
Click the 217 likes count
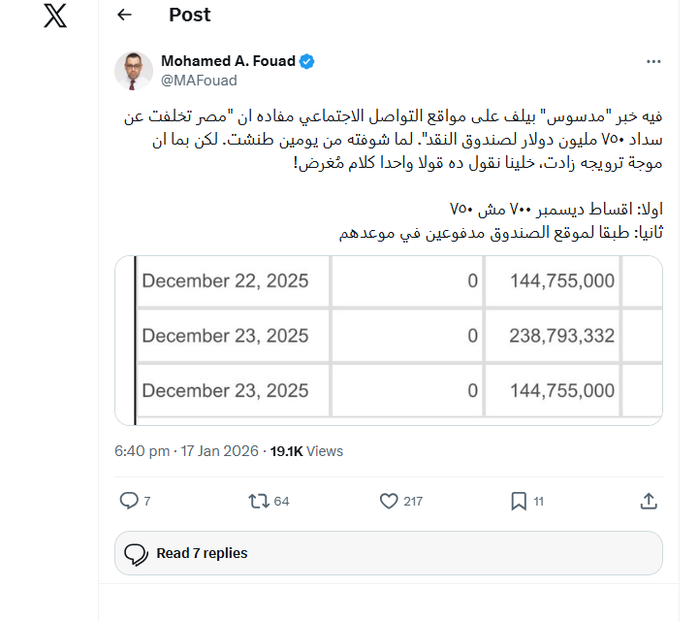pyautogui.click(x=413, y=502)
